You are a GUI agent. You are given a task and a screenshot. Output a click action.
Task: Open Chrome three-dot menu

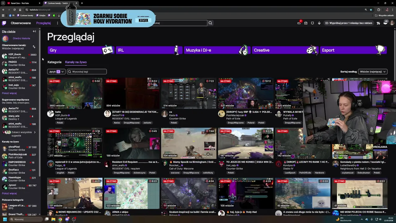[x=393, y=10]
